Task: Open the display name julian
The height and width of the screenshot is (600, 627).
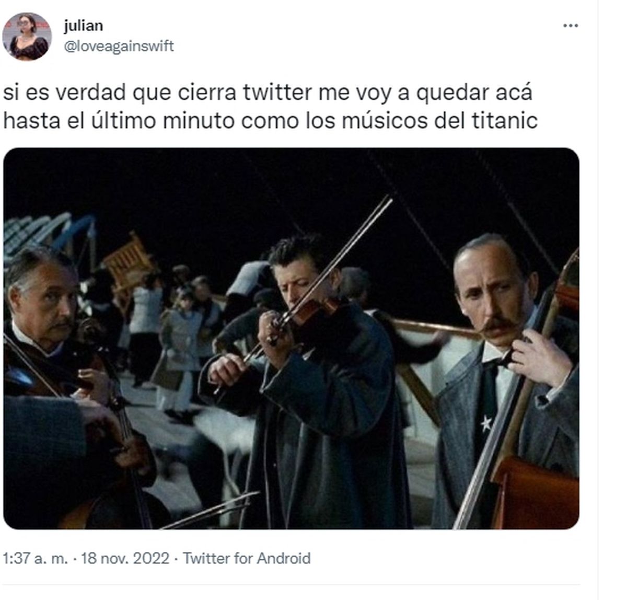Action: [x=84, y=26]
